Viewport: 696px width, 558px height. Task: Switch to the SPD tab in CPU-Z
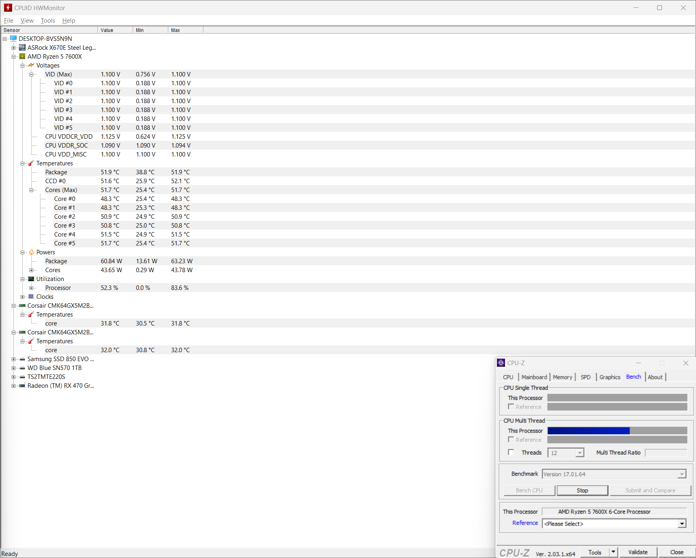pos(586,377)
